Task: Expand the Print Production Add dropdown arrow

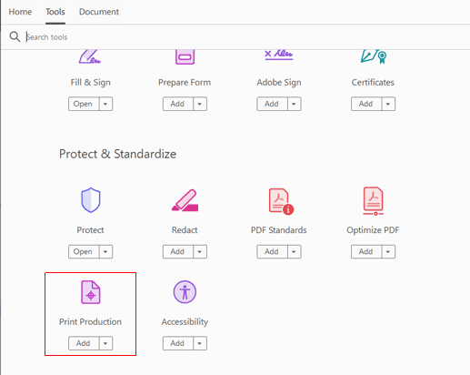Action: pyautogui.click(x=105, y=343)
